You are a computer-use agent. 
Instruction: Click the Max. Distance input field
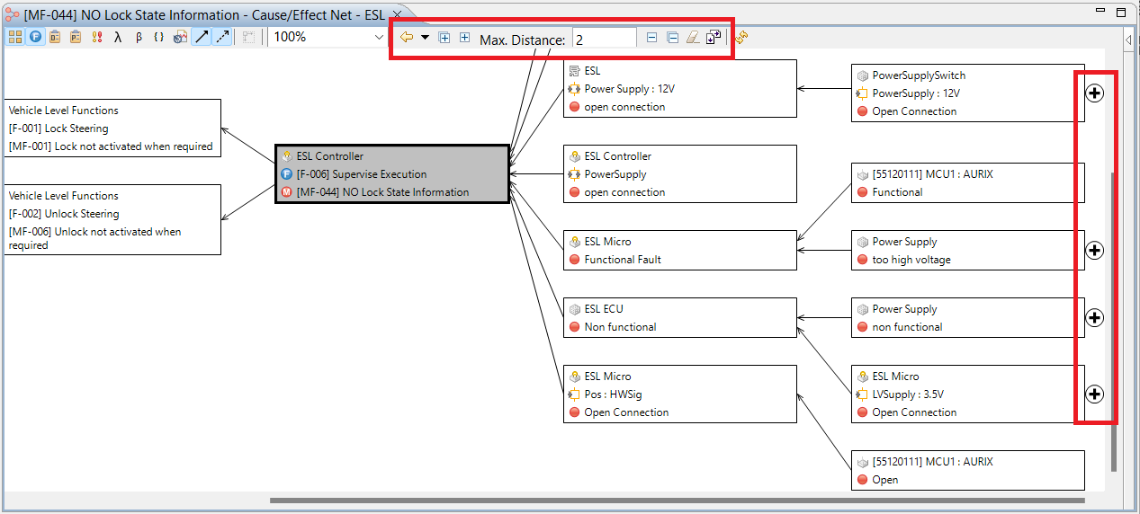(604, 40)
